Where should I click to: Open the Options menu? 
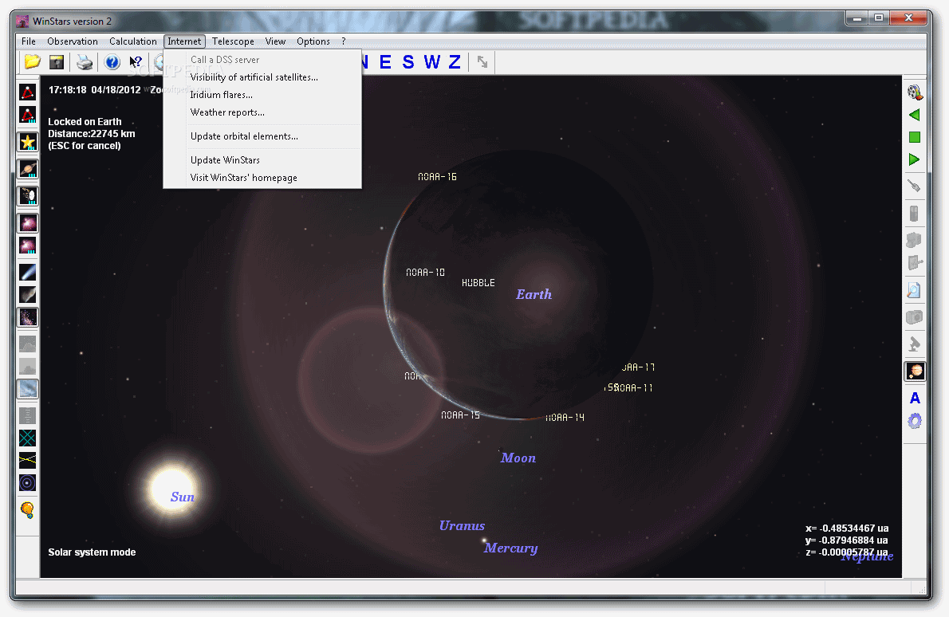click(x=313, y=41)
